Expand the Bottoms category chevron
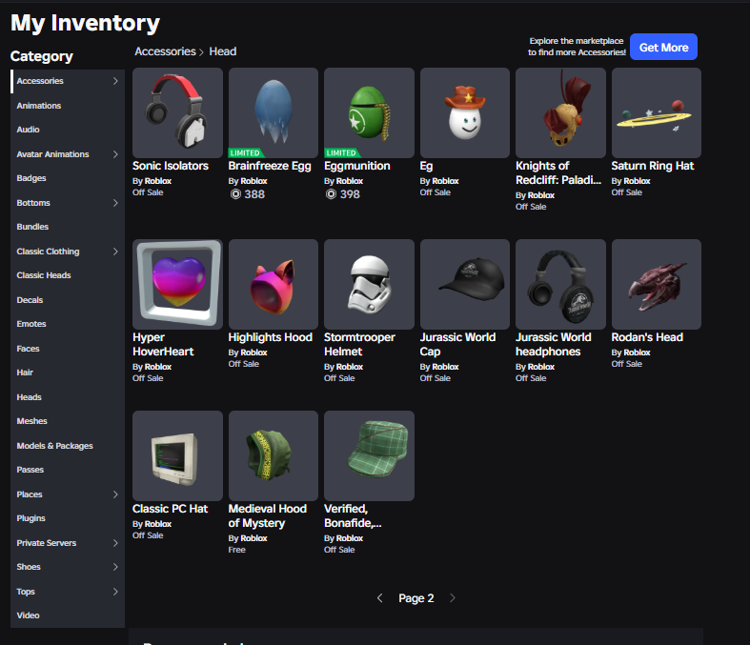The image size is (750, 645). 115,203
